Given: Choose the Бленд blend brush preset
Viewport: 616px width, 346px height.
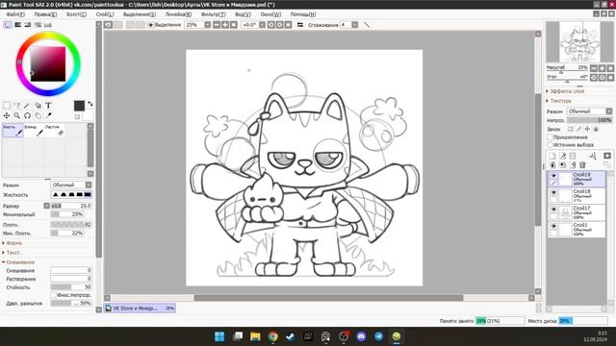Looking at the screenshot, I should coord(34,131).
